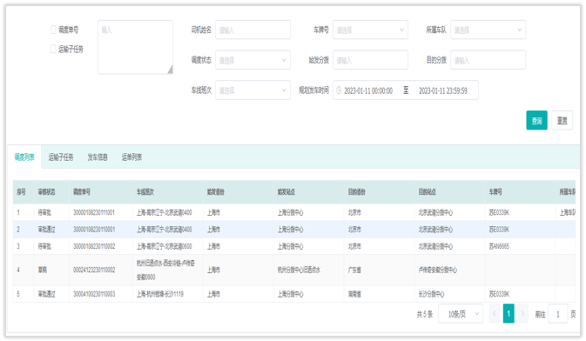This screenshot has width=586, height=341.
Task: Click the 司机姓名 input field
Action: pyautogui.click(x=253, y=30)
